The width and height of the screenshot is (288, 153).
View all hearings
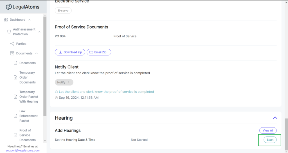(268, 131)
